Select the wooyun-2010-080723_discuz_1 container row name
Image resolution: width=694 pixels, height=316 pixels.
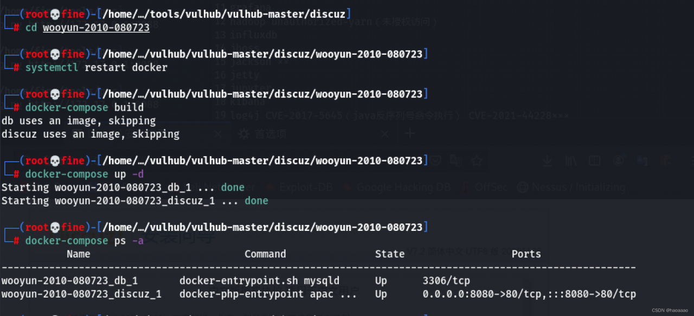(81, 294)
